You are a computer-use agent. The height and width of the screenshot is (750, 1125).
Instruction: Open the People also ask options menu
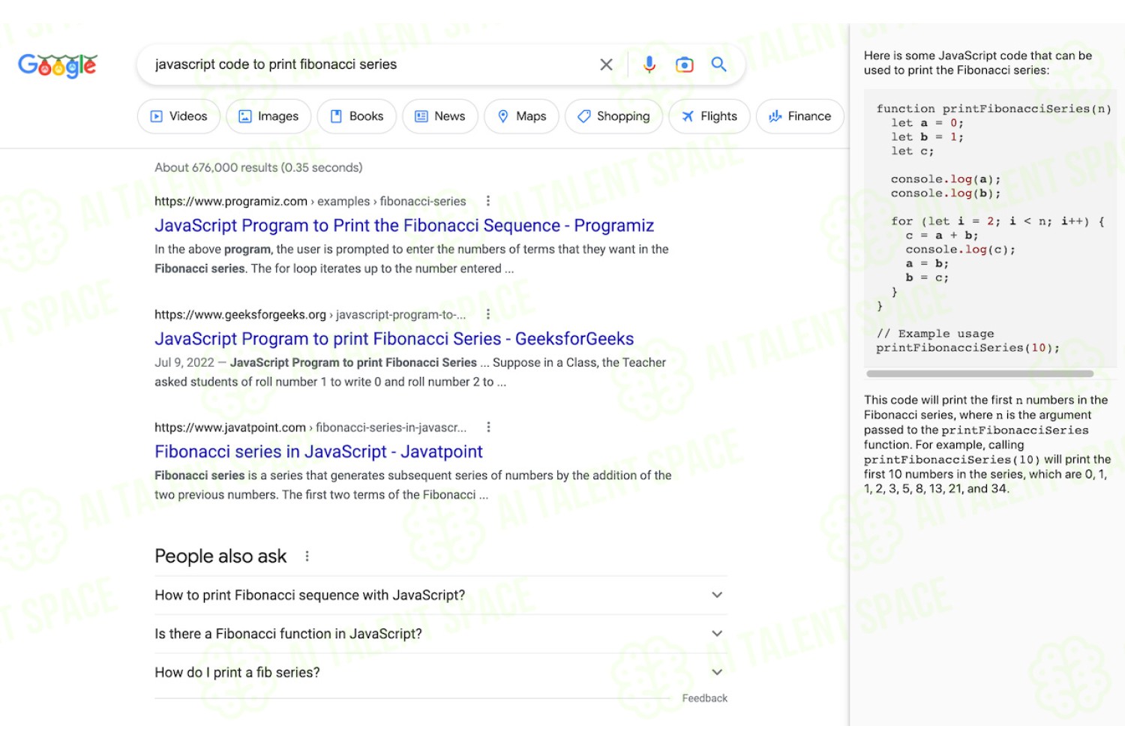point(307,556)
